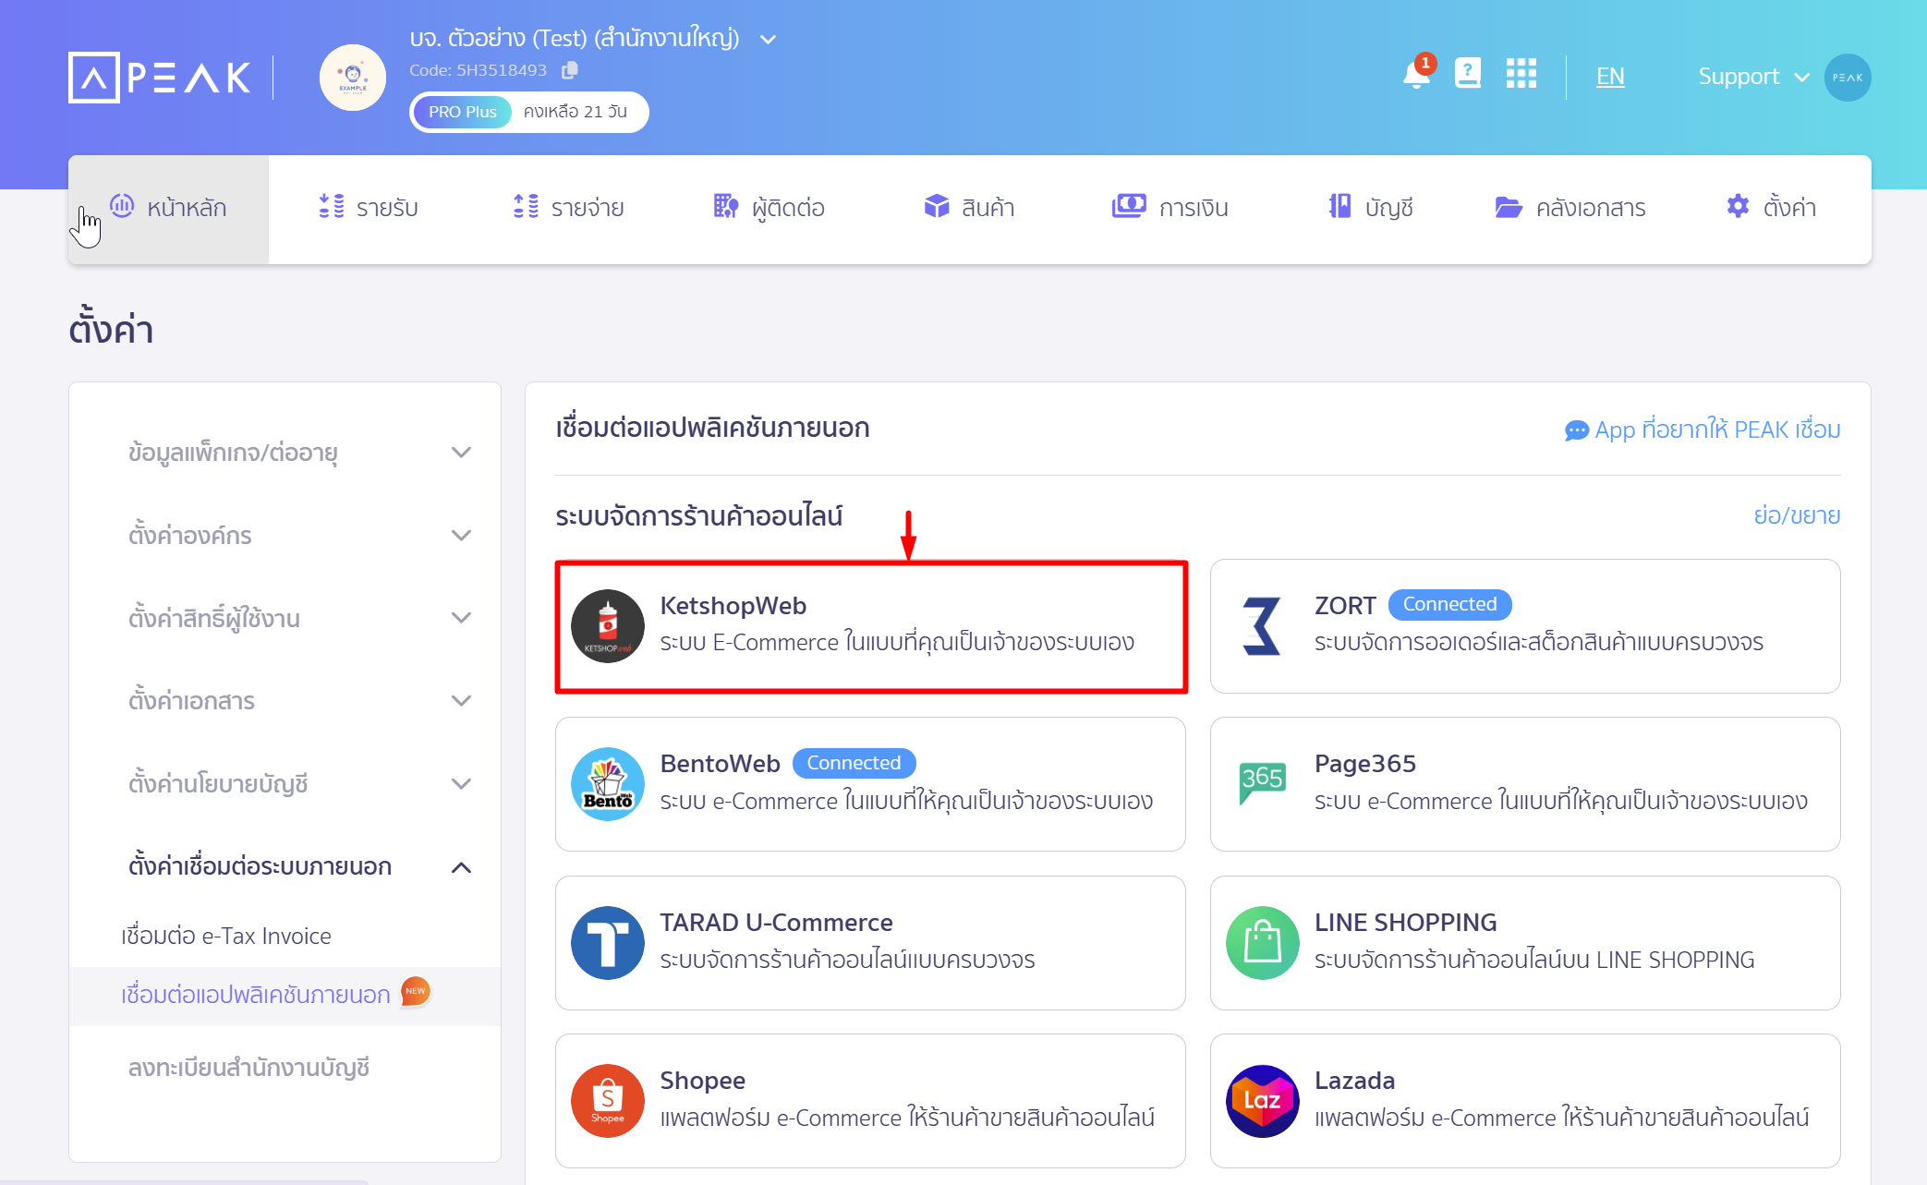Viewport: 1927px width, 1185px height.
Task: Open the Support dropdown
Action: 1752,77
